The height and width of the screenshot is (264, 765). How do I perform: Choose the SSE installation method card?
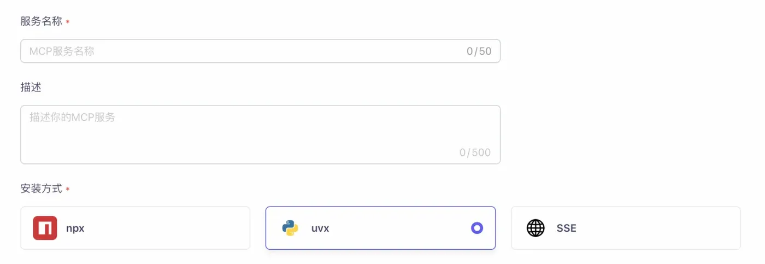point(626,228)
